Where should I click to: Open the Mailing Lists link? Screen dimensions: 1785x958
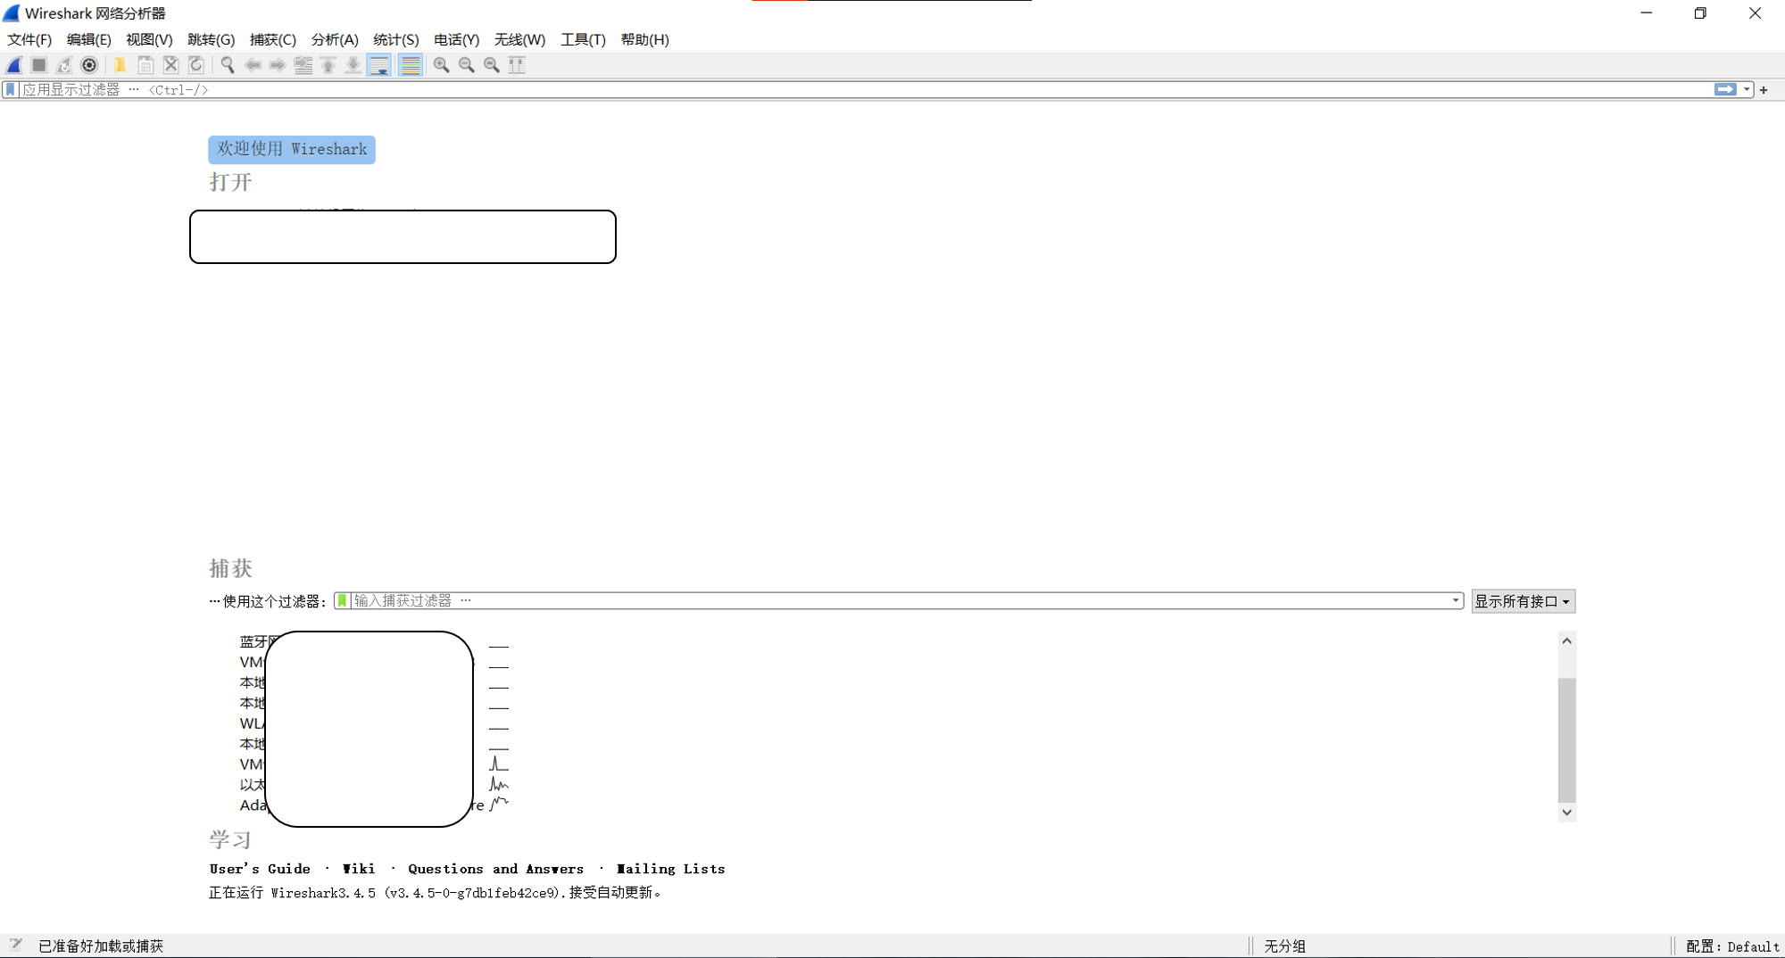pos(670,869)
